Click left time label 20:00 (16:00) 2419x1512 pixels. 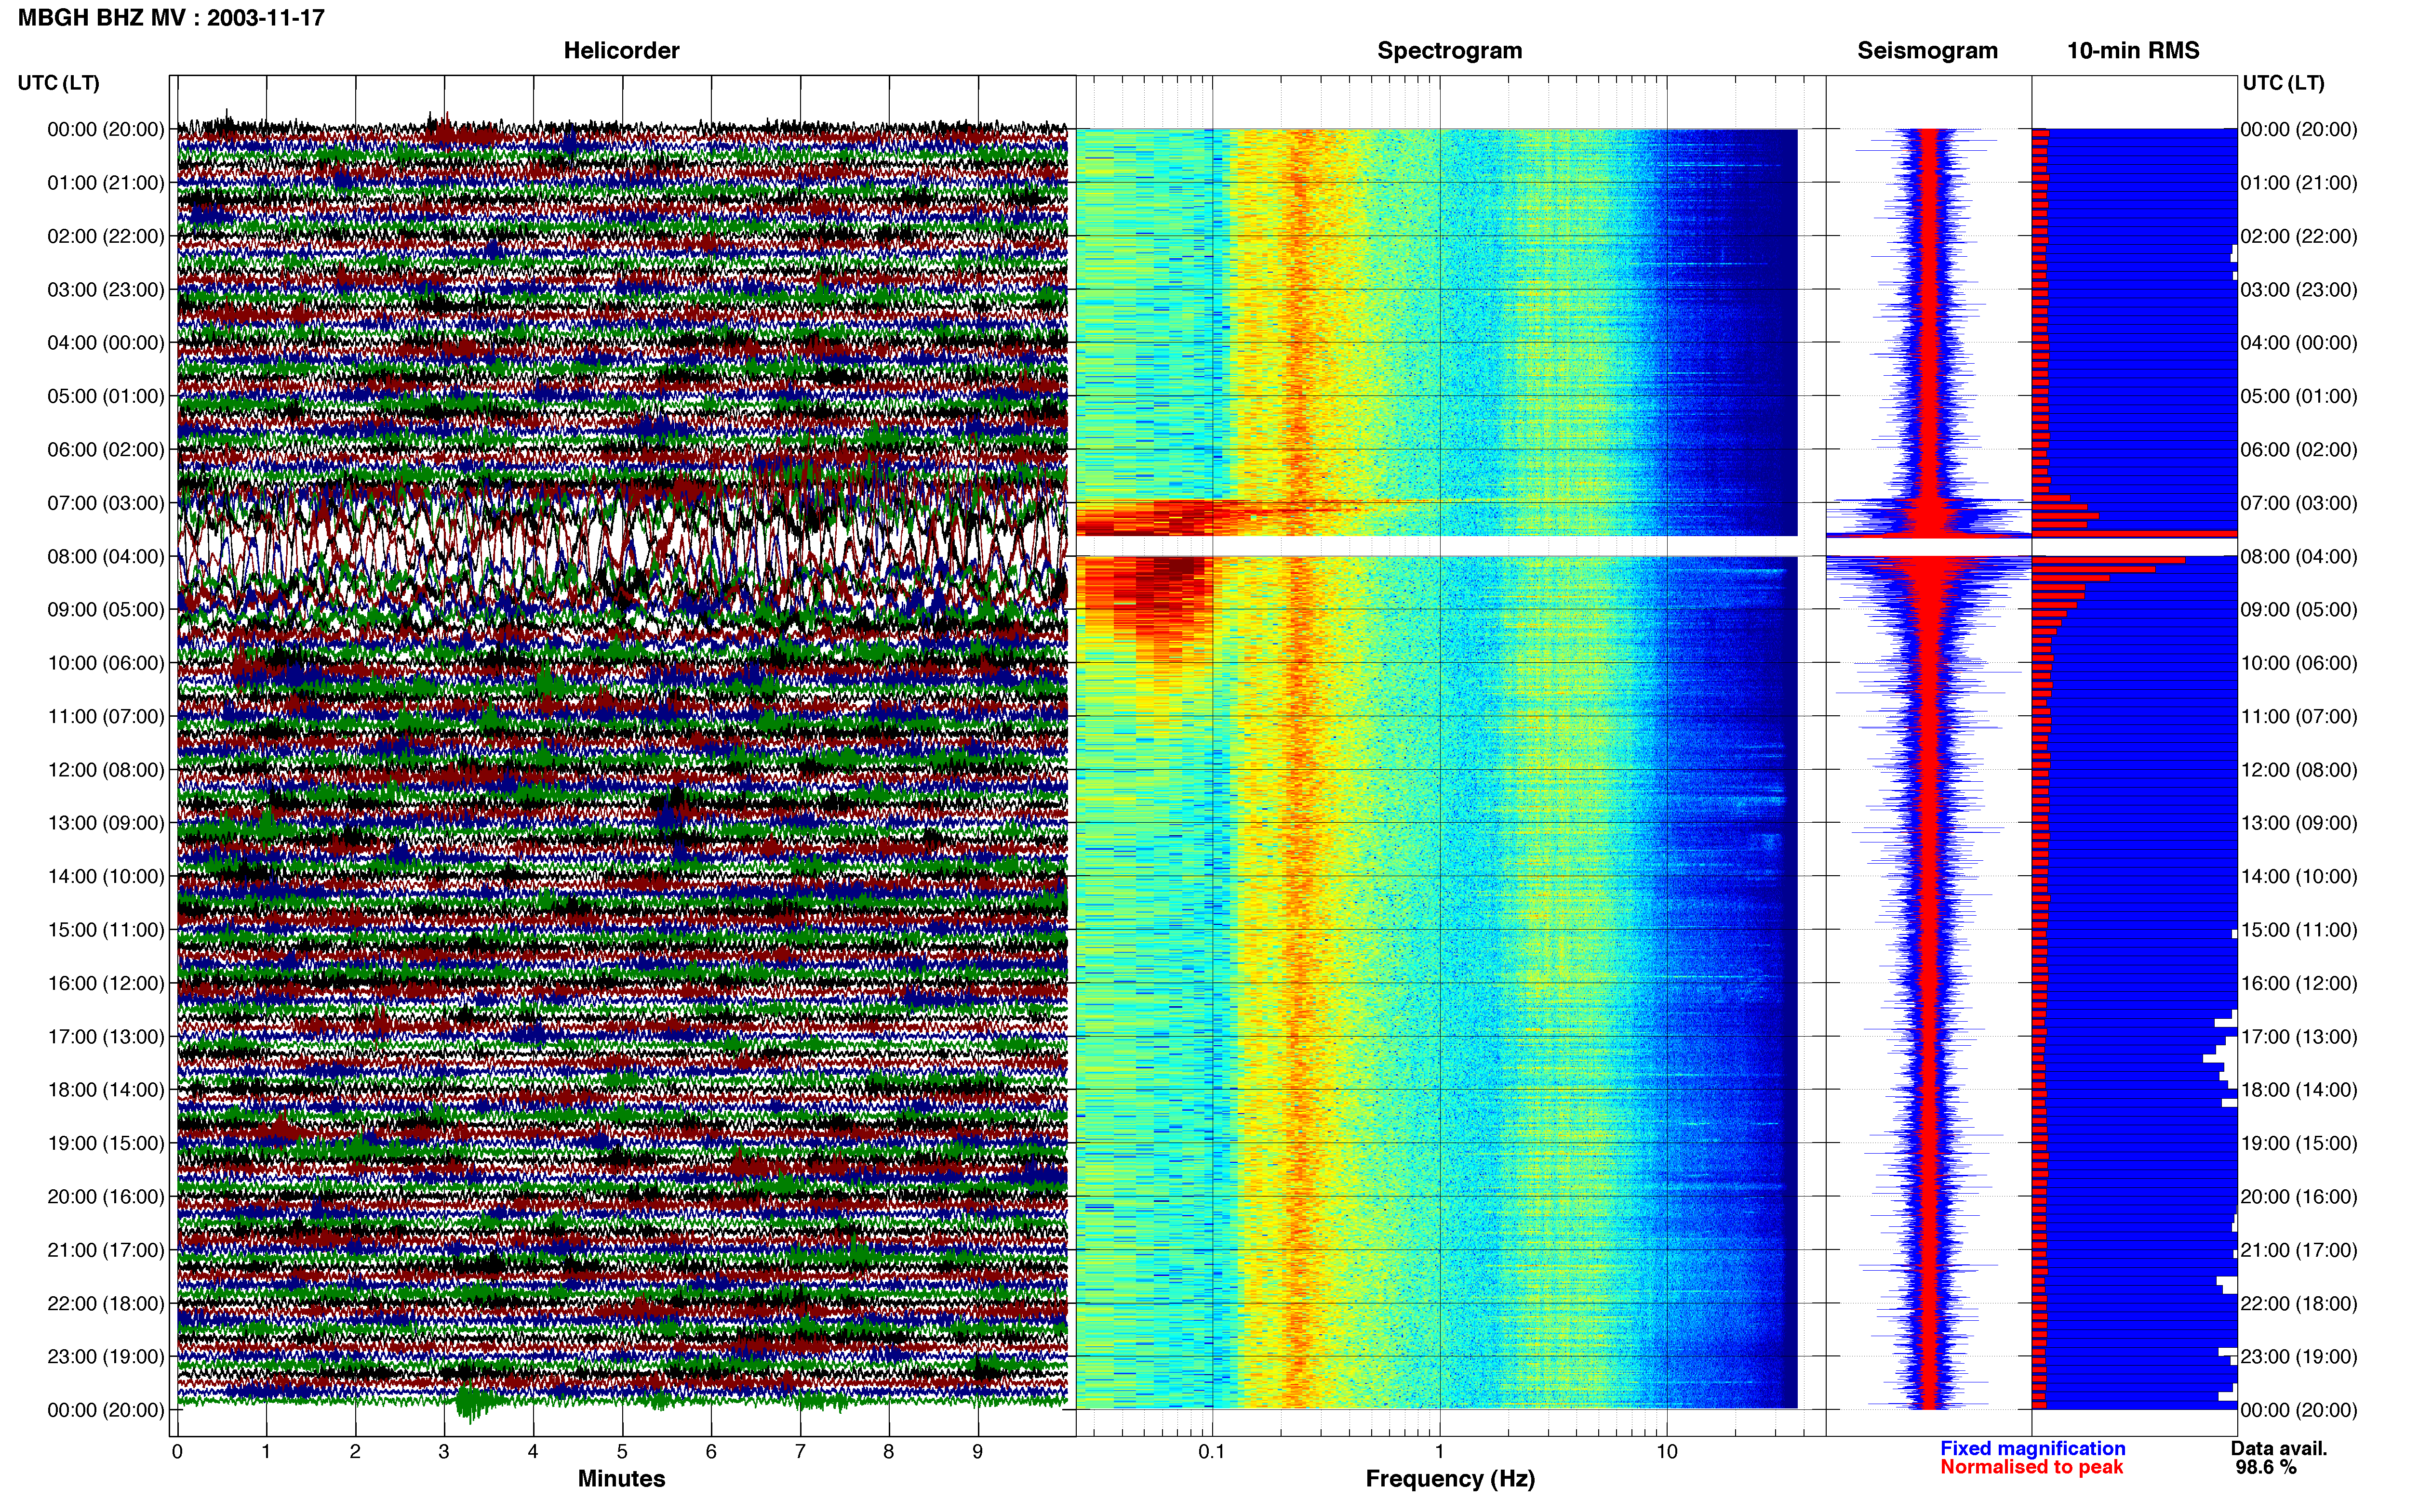(x=106, y=1196)
